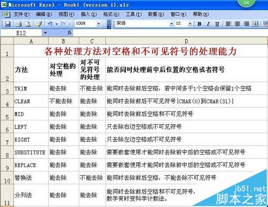The height and width of the screenshot is (207, 268).
Task: Click cell containing 分列法
Action: 31,195
